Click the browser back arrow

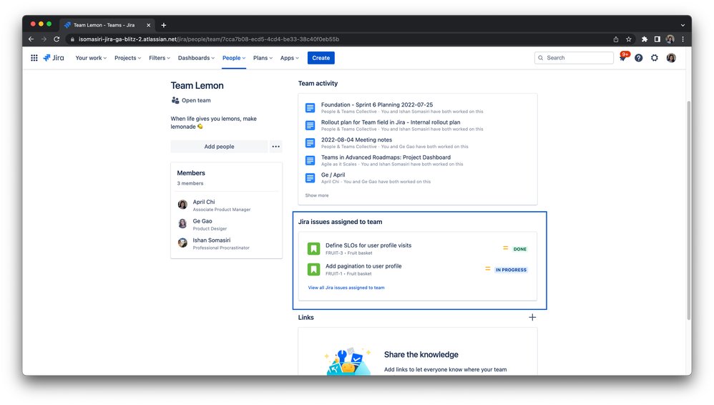point(31,39)
